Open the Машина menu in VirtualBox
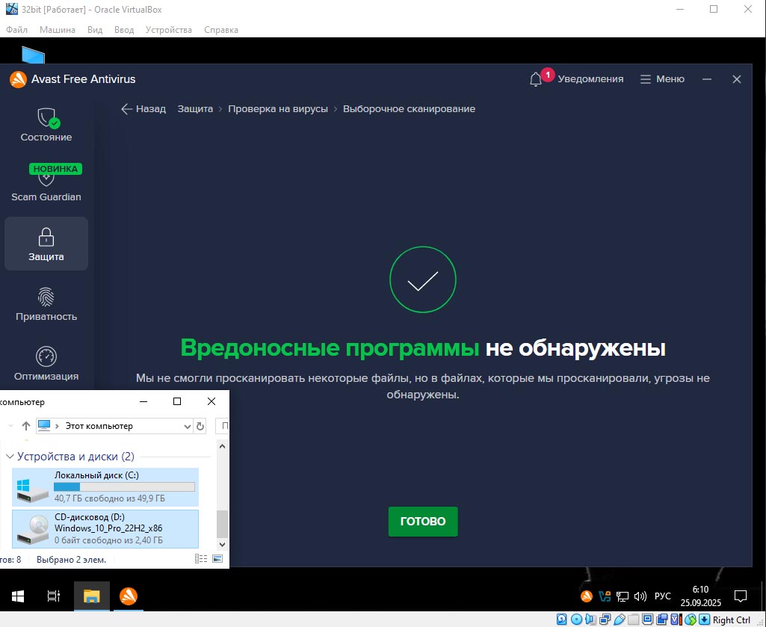This screenshot has width=766, height=627. point(58,30)
